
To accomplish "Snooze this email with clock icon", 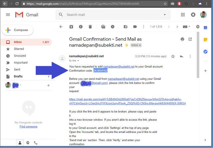I will click(x=113, y=27).
